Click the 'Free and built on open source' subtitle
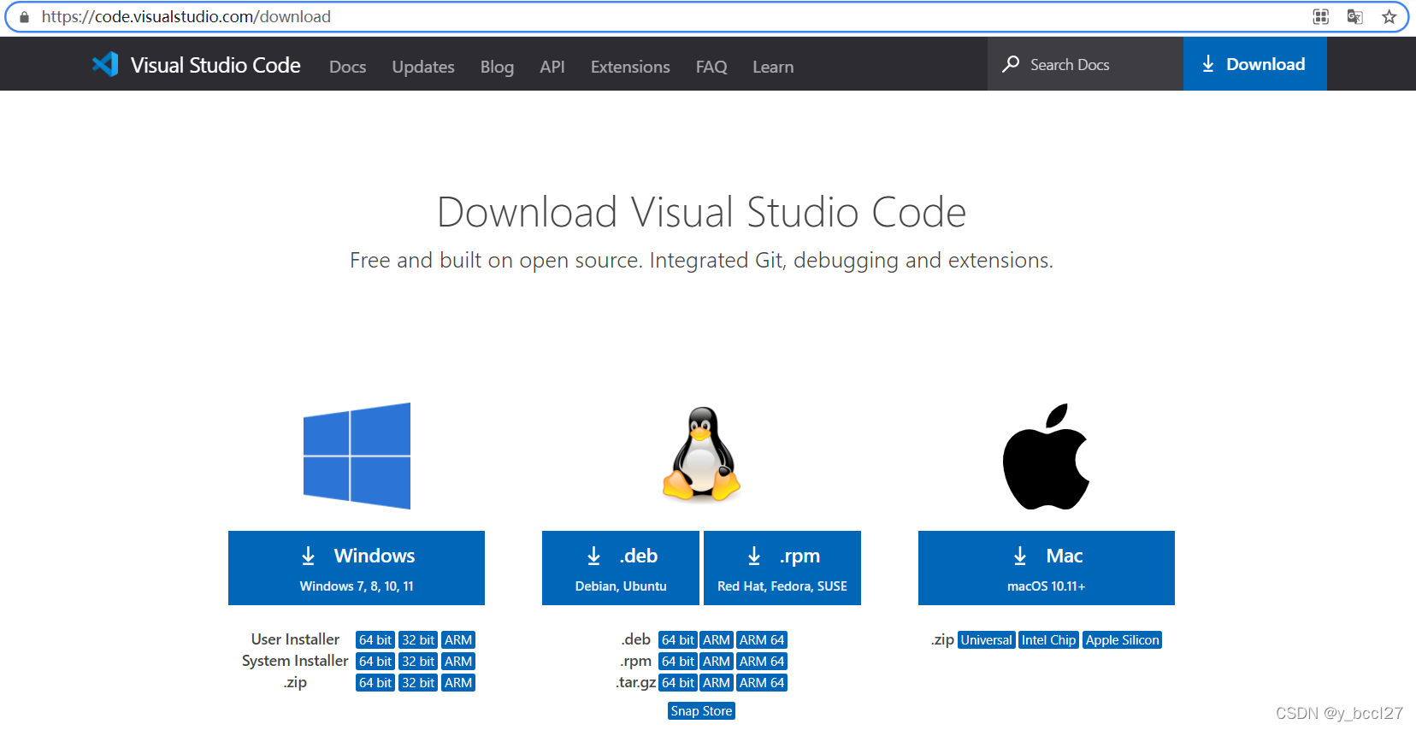This screenshot has height=730, width=1416. 701,260
